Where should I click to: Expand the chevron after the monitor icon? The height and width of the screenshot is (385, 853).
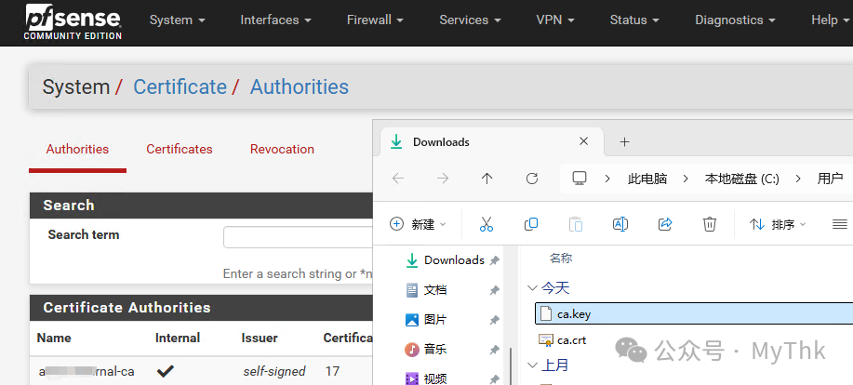click(607, 179)
